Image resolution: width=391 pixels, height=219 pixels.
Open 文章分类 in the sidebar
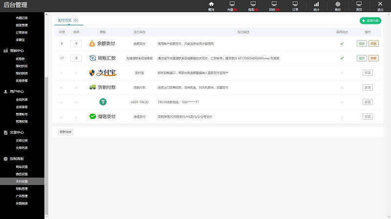click(x=22, y=141)
